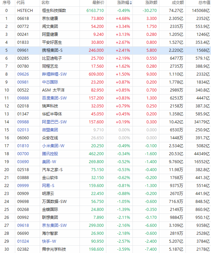Select 京东健康 row name

(x=50, y=19)
